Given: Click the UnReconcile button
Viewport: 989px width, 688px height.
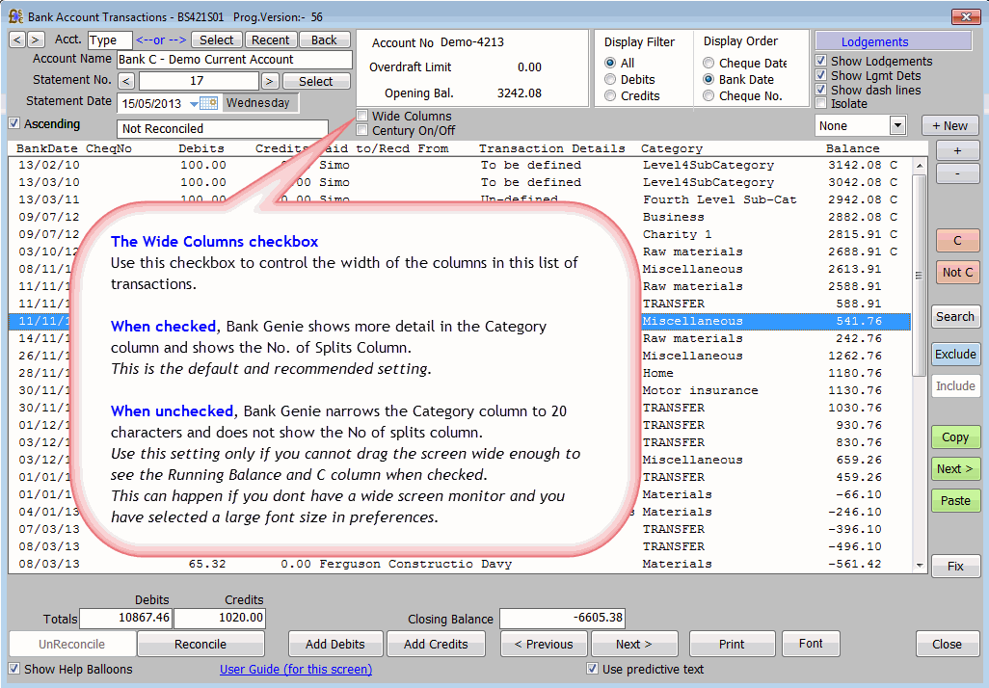Looking at the screenshot, I should [x=72, y=644].
